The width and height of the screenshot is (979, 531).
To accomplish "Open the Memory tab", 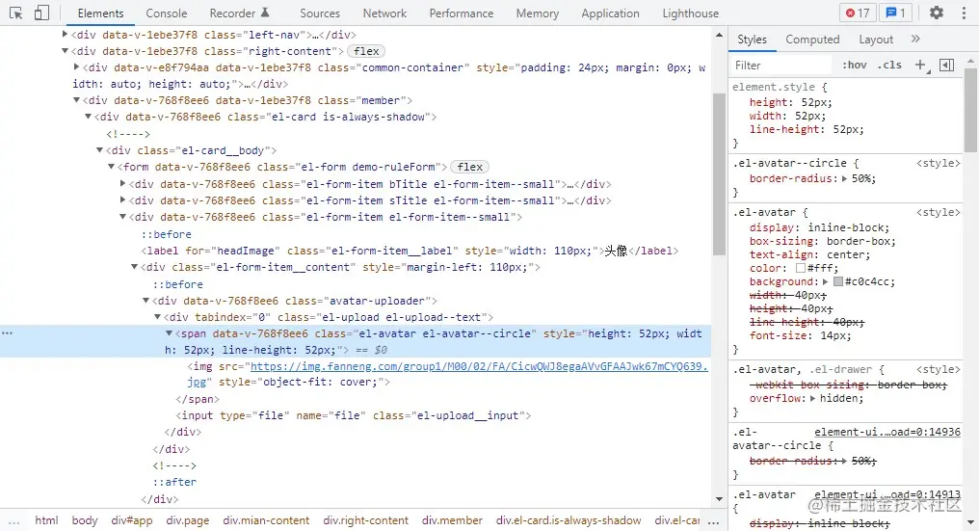I will (x=538, y=13).
